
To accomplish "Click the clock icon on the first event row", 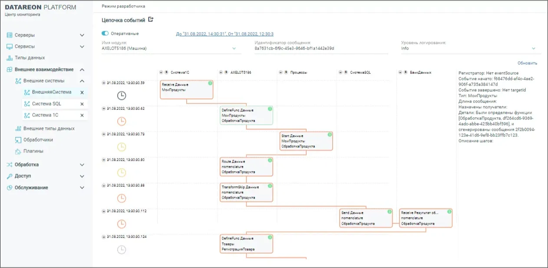I will click(122, 96).
